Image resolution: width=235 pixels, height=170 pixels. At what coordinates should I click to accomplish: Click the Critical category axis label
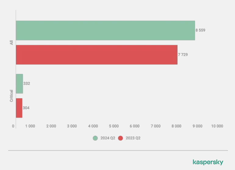click(x=11, y=96)
